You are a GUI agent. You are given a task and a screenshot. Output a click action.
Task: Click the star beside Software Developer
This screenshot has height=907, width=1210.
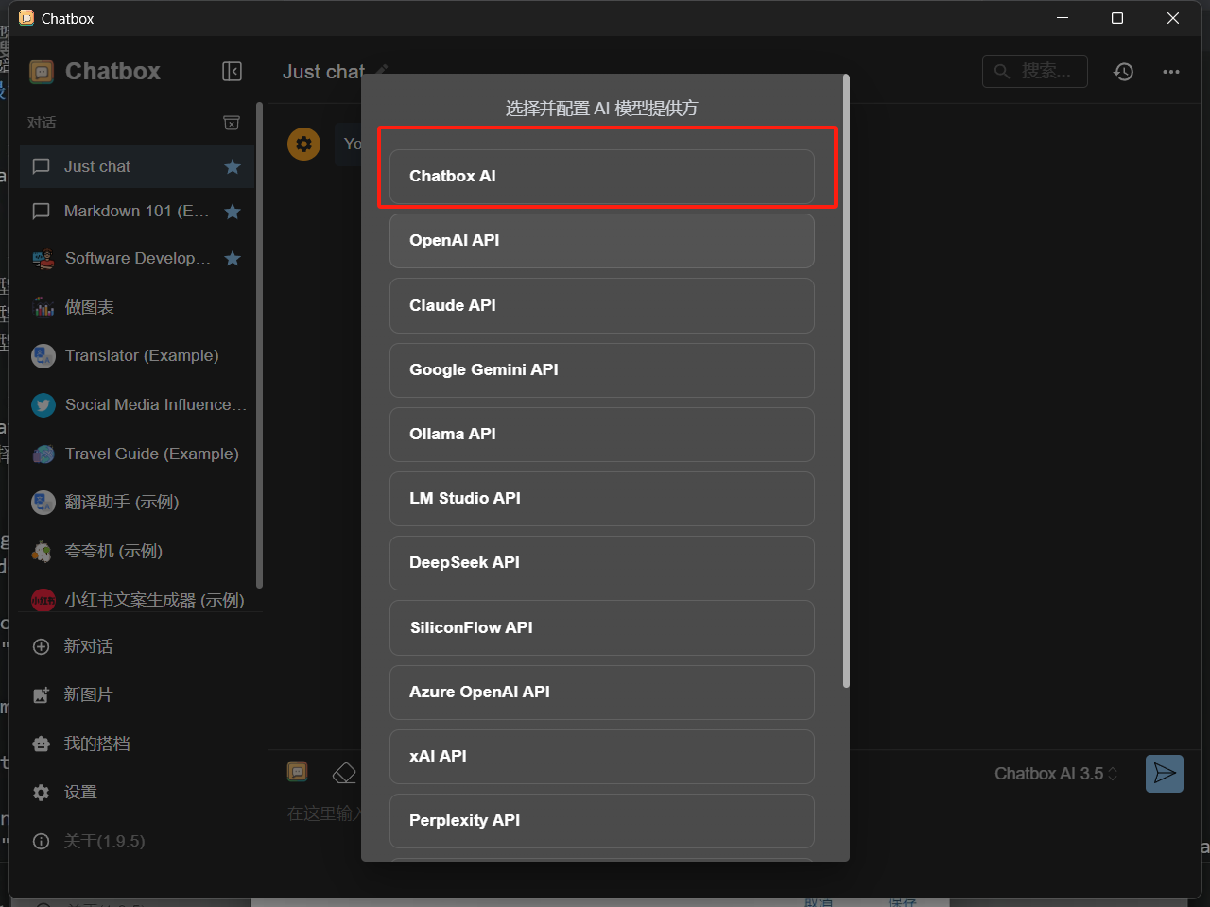(233, 258)
